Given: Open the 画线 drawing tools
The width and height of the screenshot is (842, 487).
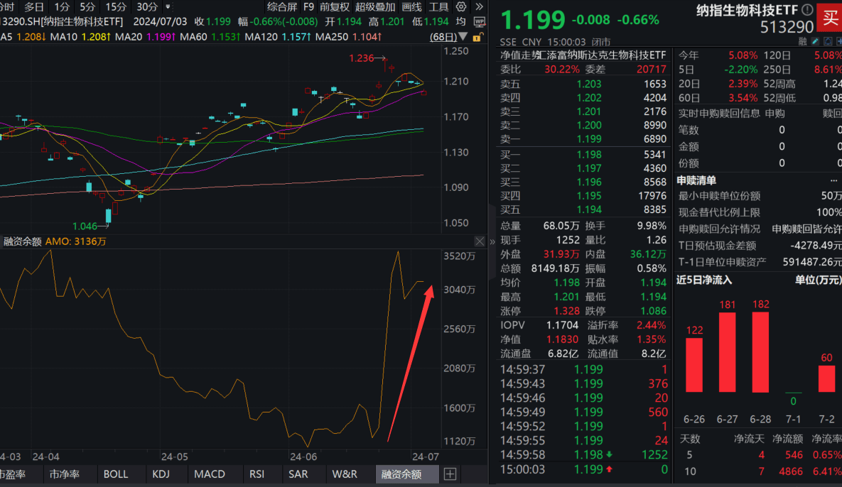Looking at the screenshot, I should [412, 7].
